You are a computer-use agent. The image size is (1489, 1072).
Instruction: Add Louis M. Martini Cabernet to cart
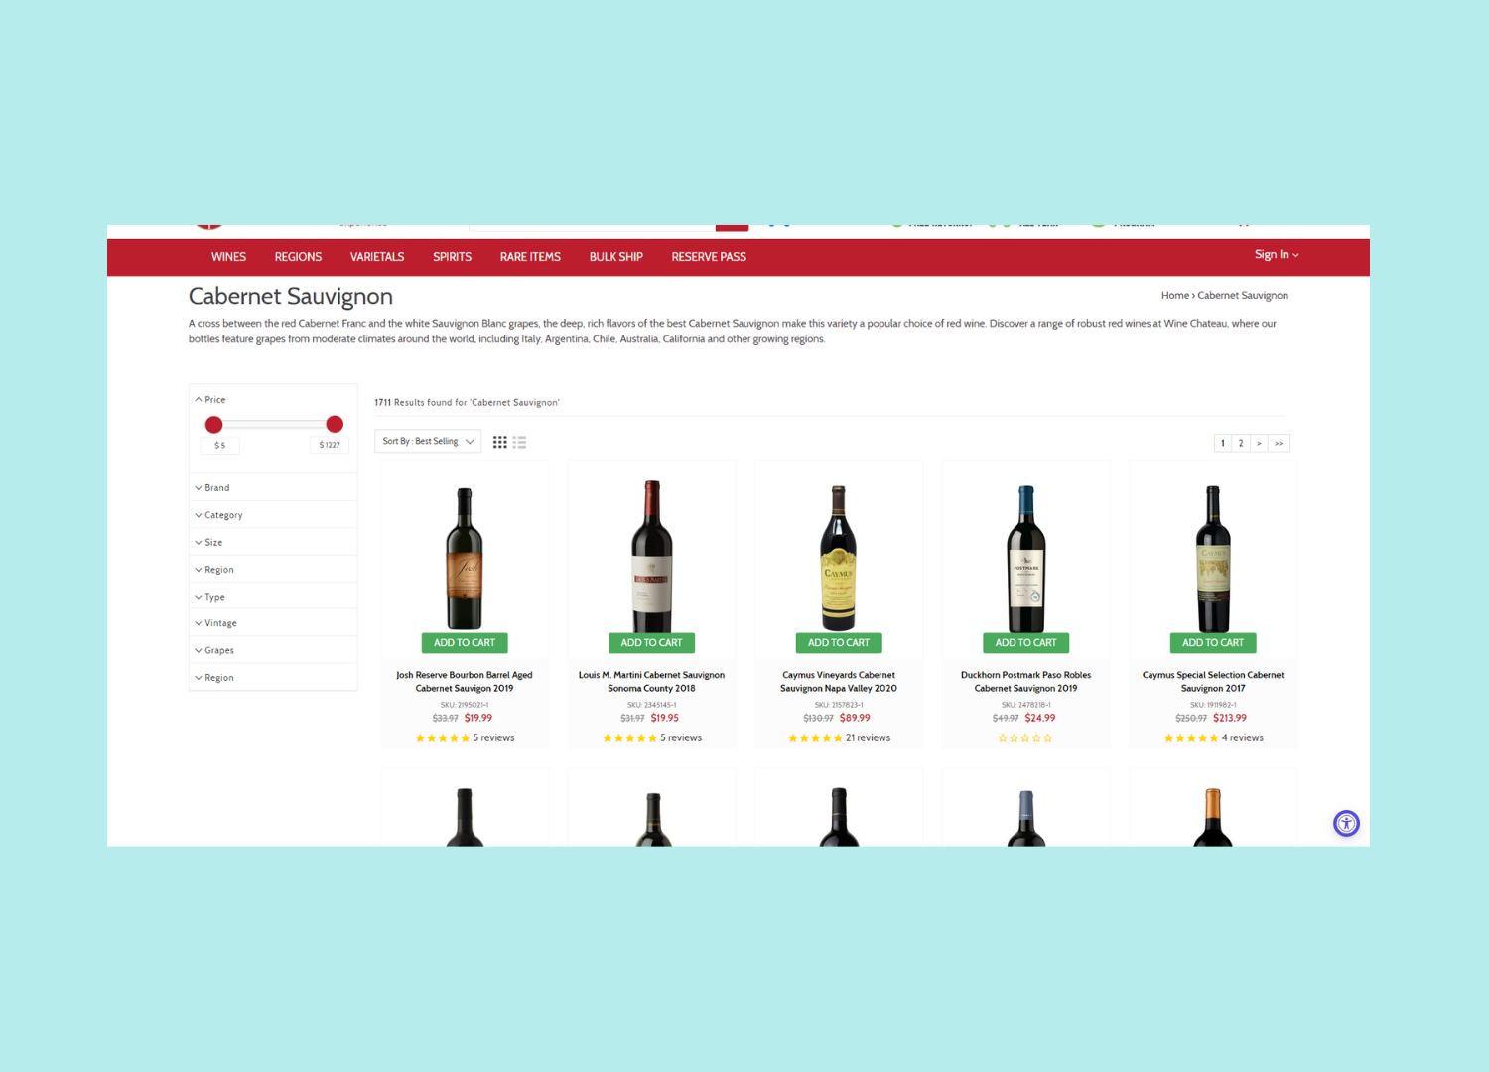pos(651,643)
